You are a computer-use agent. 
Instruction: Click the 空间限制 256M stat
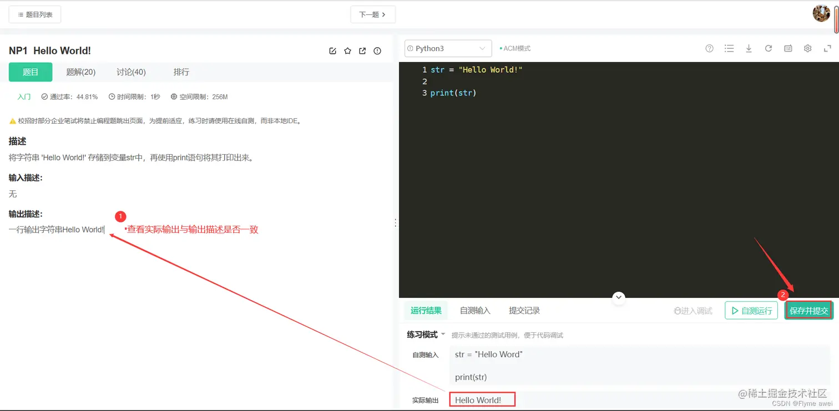199,97
